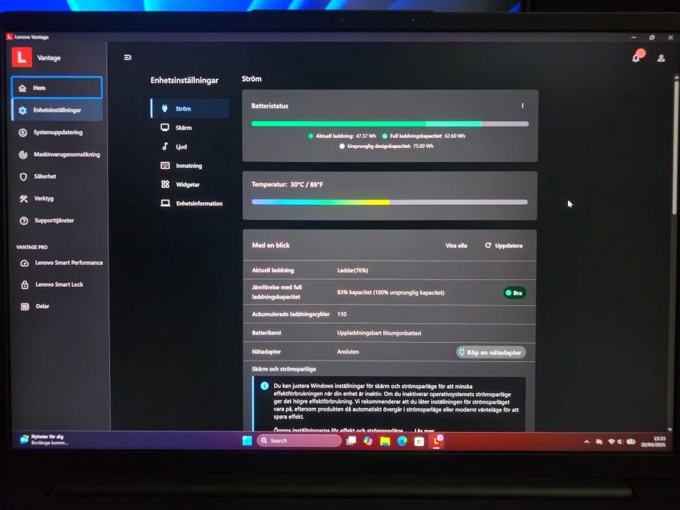Open the user account icon
The height and width of the screenshot is (510, 680).
coord(661,57)
